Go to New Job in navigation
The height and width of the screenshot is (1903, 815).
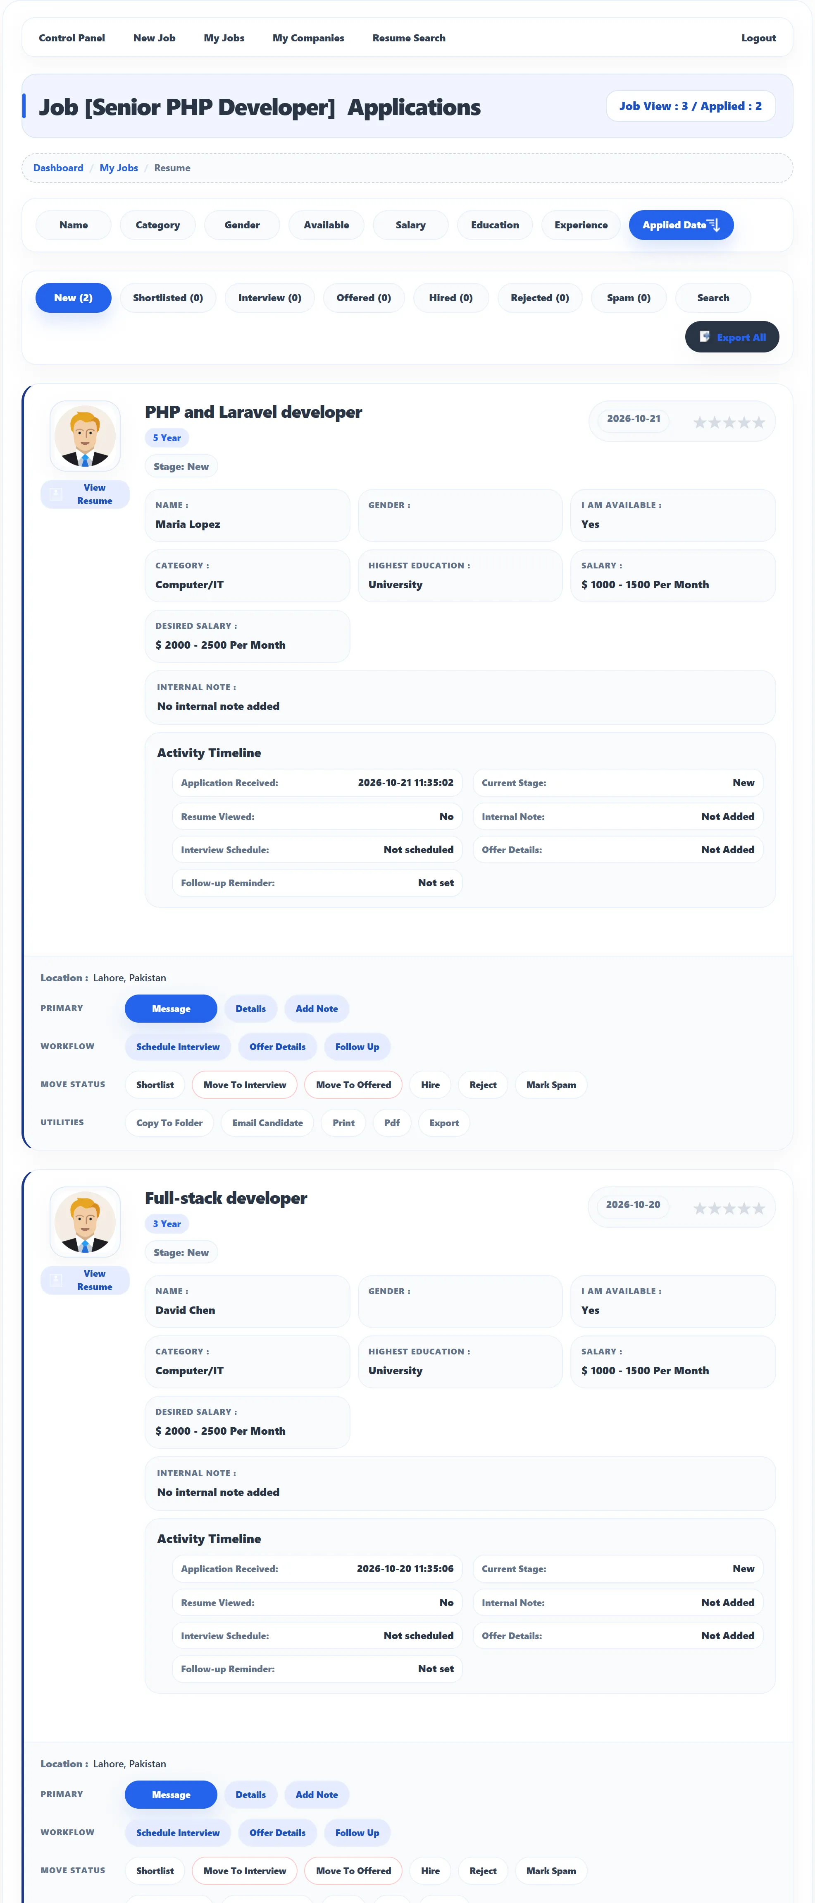pyautogui.click(x=154, y=38)
